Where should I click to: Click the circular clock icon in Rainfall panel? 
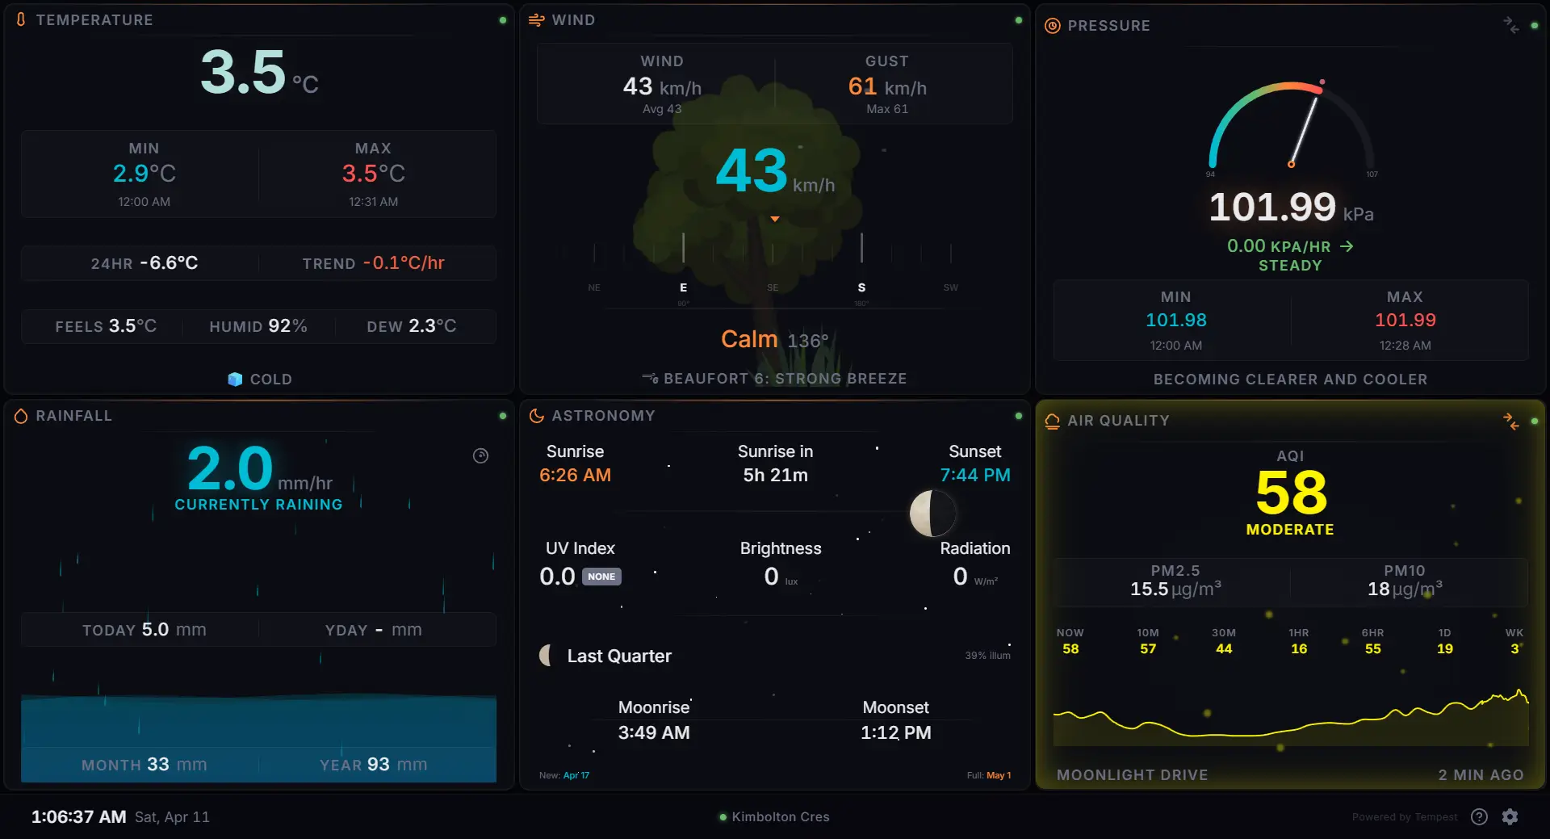[480, 455]
